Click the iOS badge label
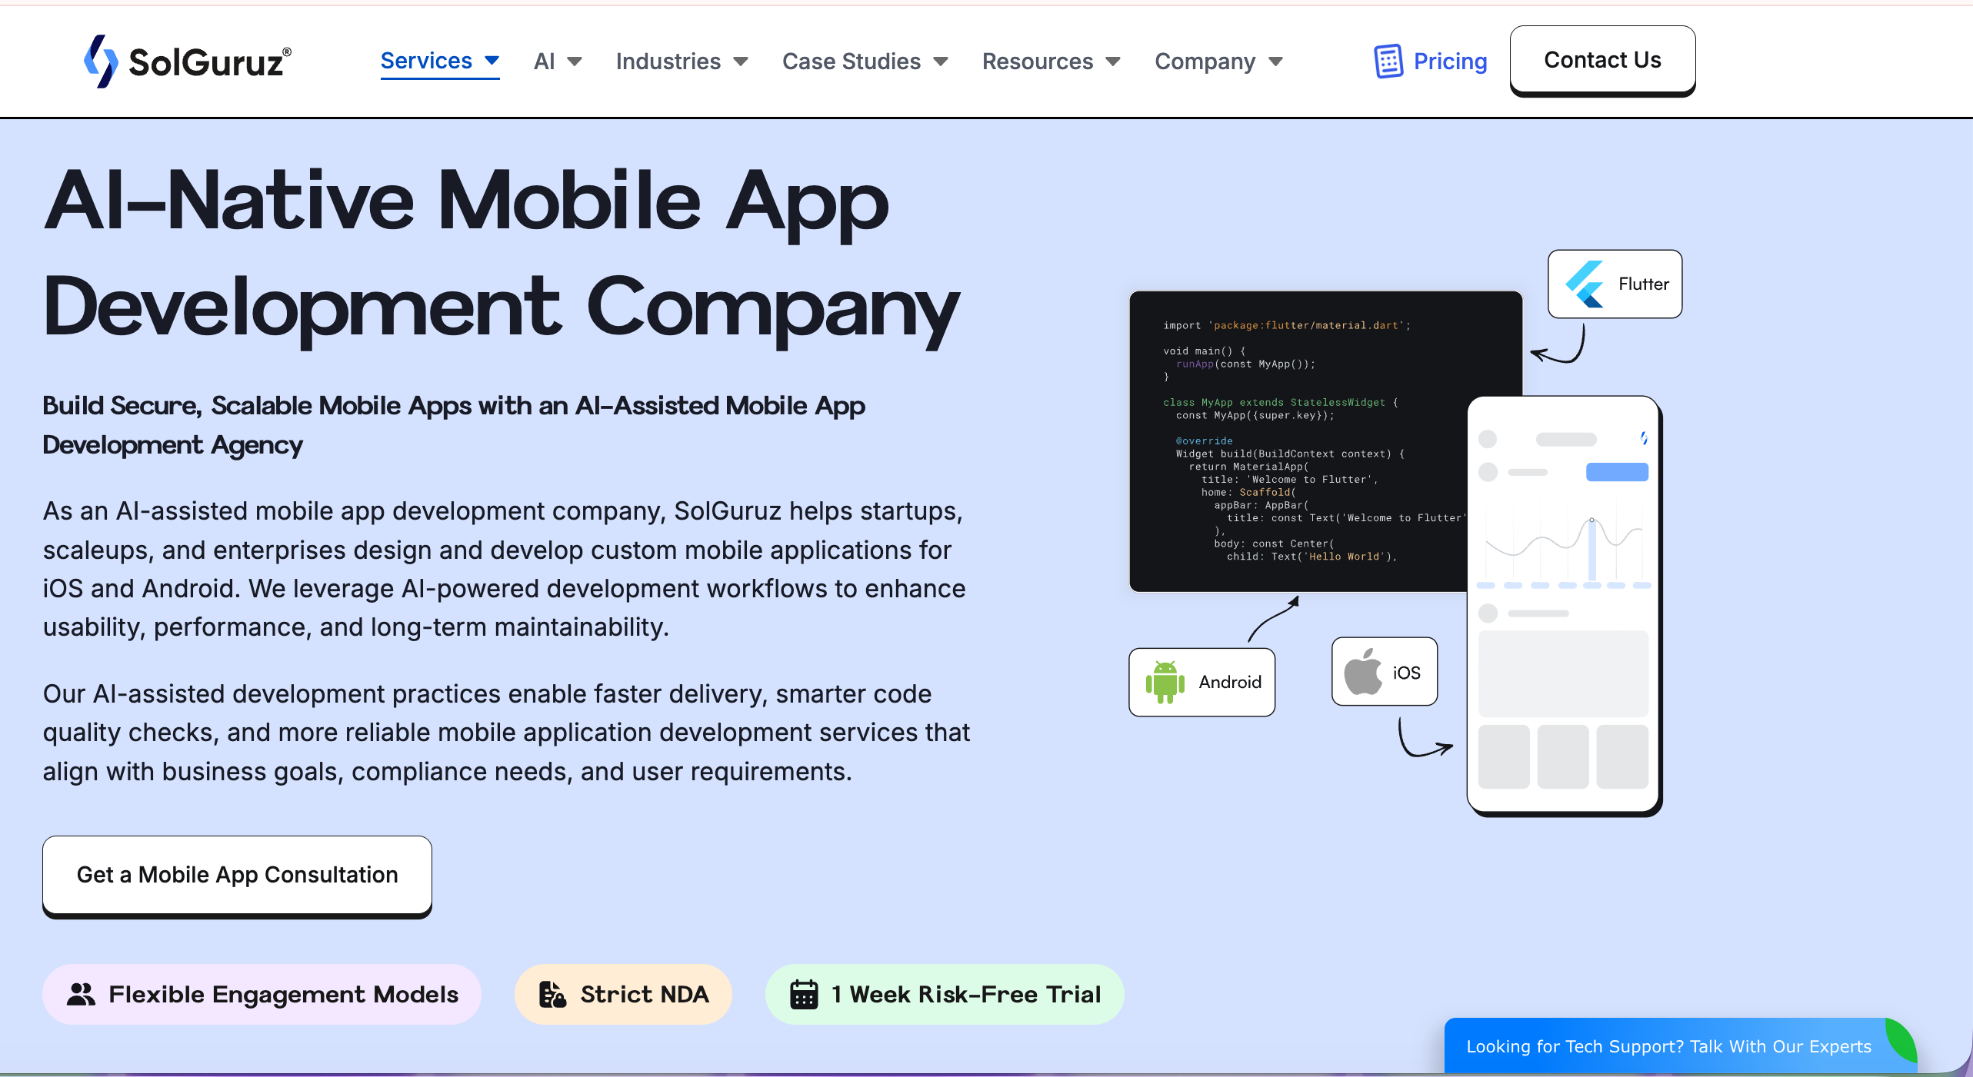Screen dimensions: 1973x1077 click(x=1406, y=673)
